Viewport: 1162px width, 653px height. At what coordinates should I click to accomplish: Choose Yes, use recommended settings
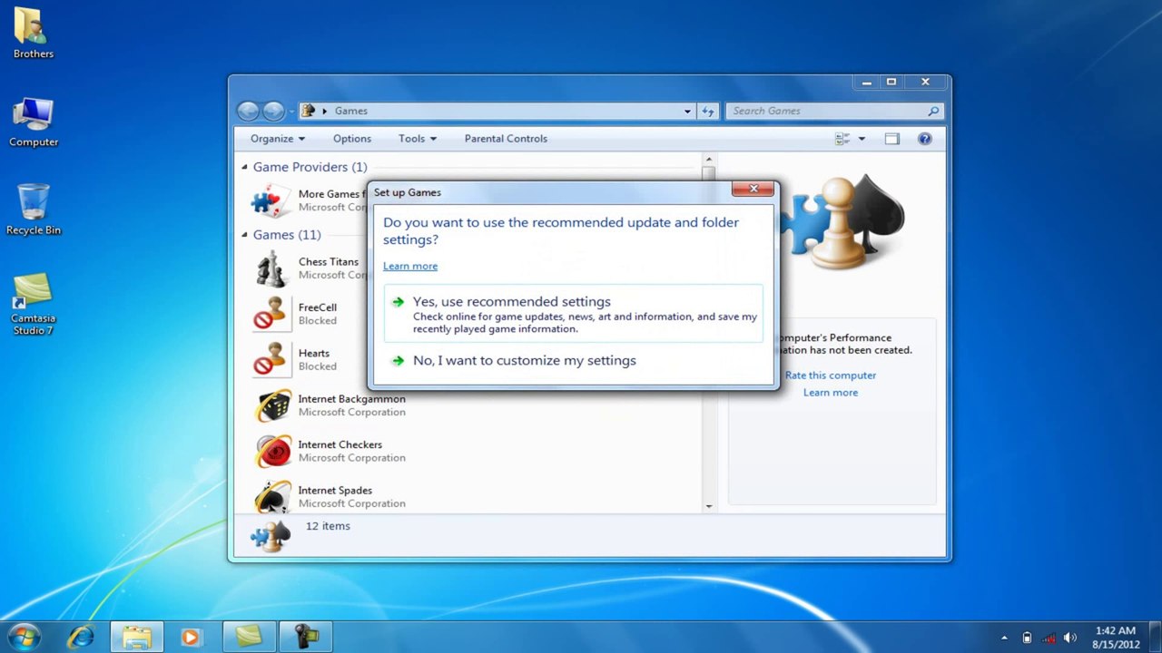[x=574, y=314]
